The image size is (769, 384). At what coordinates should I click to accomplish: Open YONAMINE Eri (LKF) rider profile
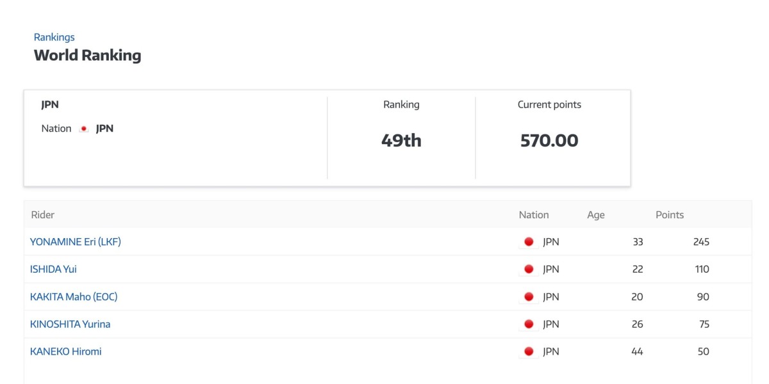coord(75,242)
